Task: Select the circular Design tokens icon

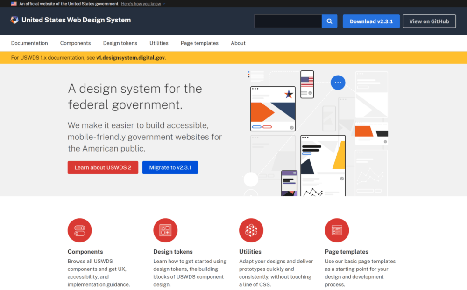Action: pos(165,230)
